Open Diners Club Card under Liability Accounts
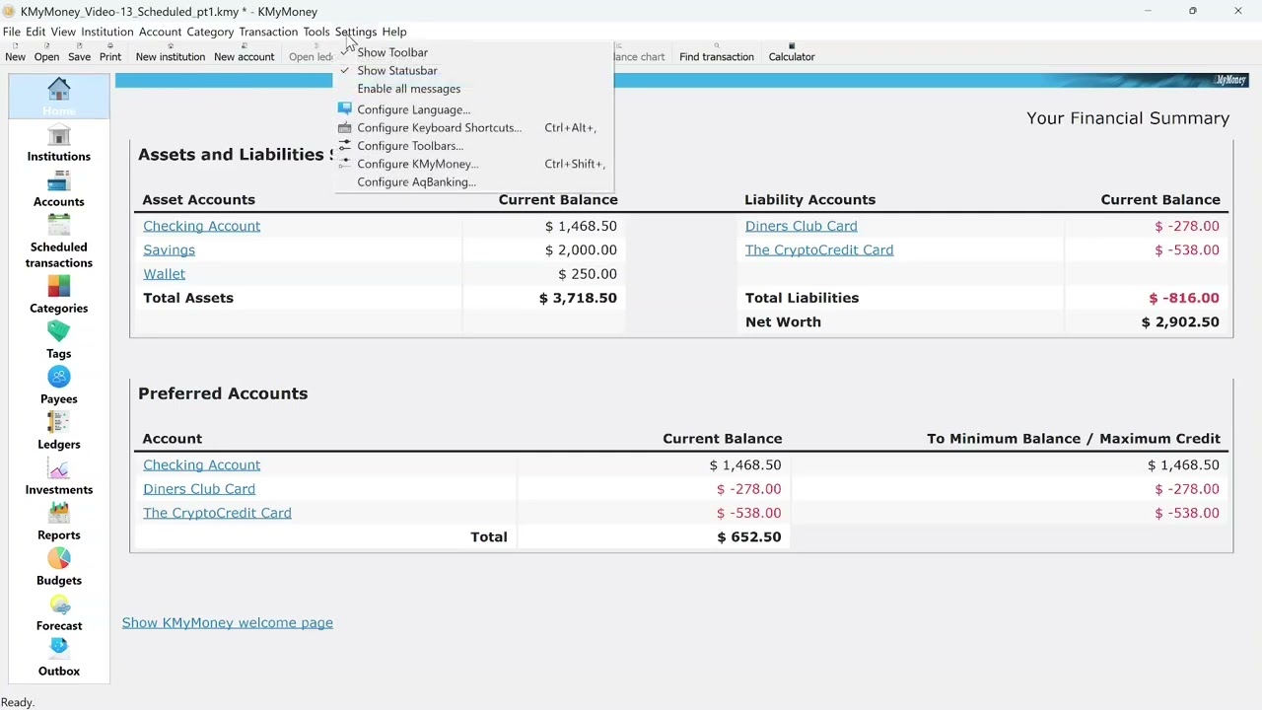 coord(802,226)
